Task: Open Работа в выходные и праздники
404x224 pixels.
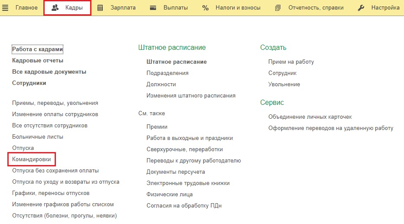Action: click(x=189, y=138)
